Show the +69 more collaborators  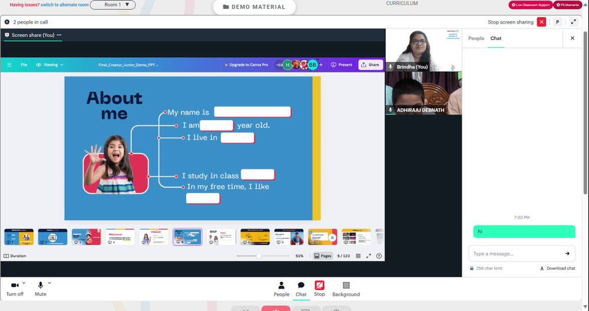coord(279,65)
